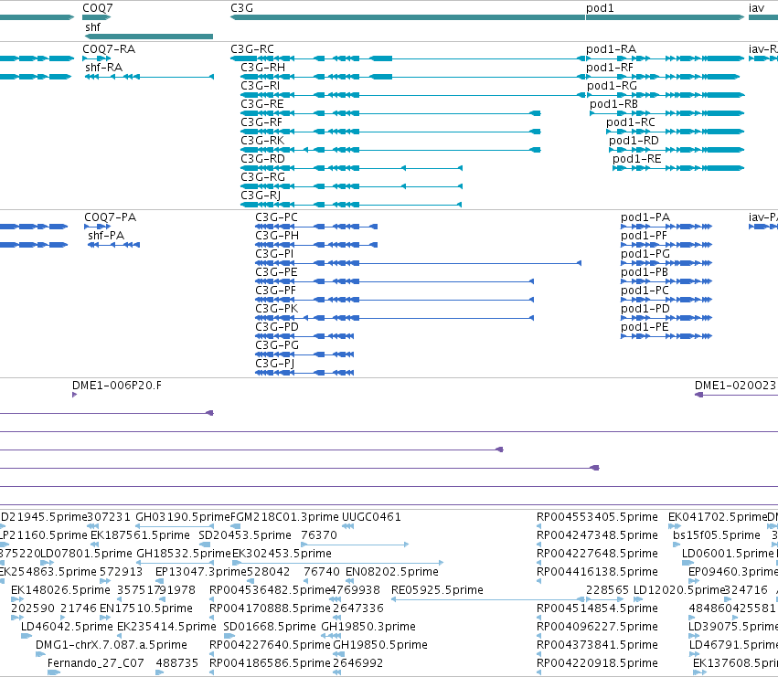This screenshot has height=677, width=778.
Task: Pick transcript C3G-RE
Action: pyautogui.click(x=262, y=104)
